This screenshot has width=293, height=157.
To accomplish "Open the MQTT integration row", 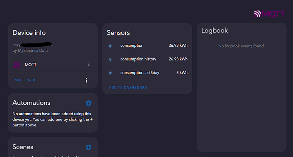I will pos(53,65).
